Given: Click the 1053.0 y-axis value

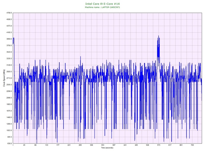Looking at the screenshot, I should [9, 130].
